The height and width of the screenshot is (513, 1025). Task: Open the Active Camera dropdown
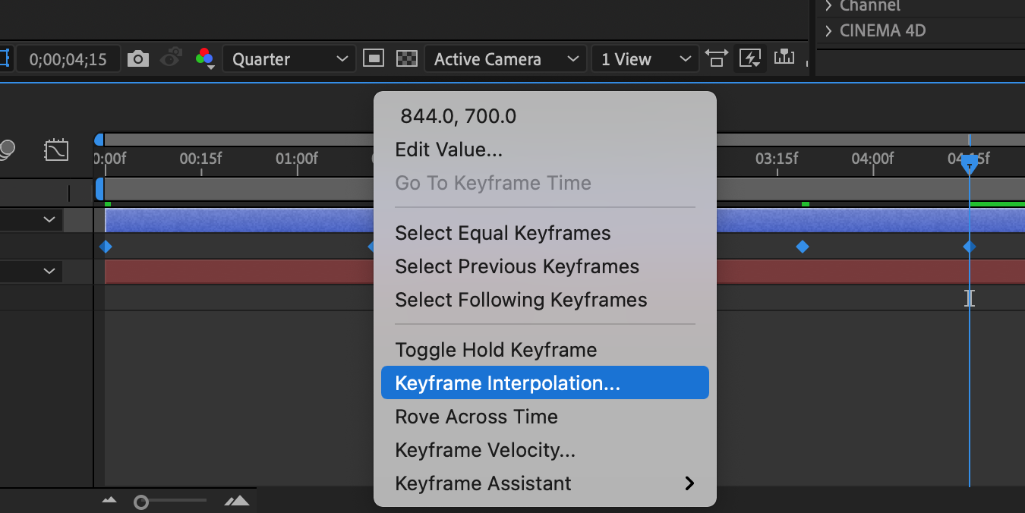[x=506, y=59]
